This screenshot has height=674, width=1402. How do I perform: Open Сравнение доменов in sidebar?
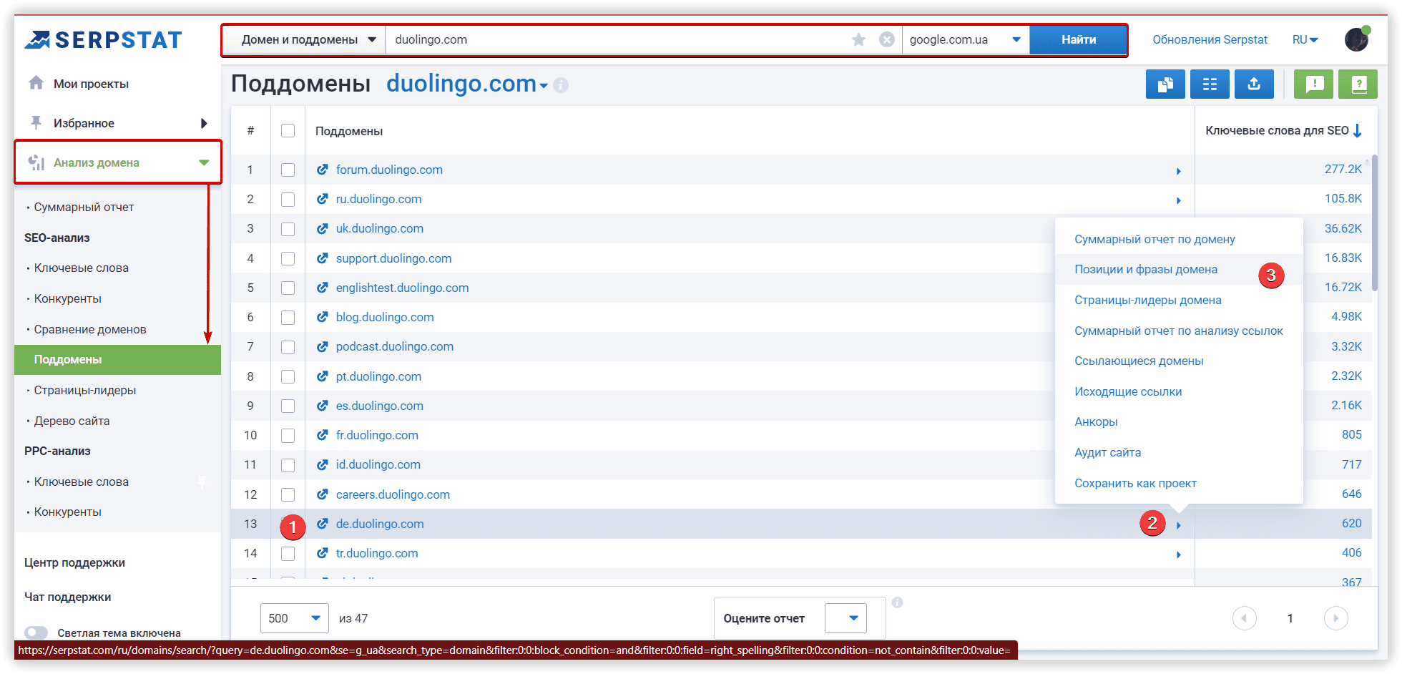[x=90, y=329]
